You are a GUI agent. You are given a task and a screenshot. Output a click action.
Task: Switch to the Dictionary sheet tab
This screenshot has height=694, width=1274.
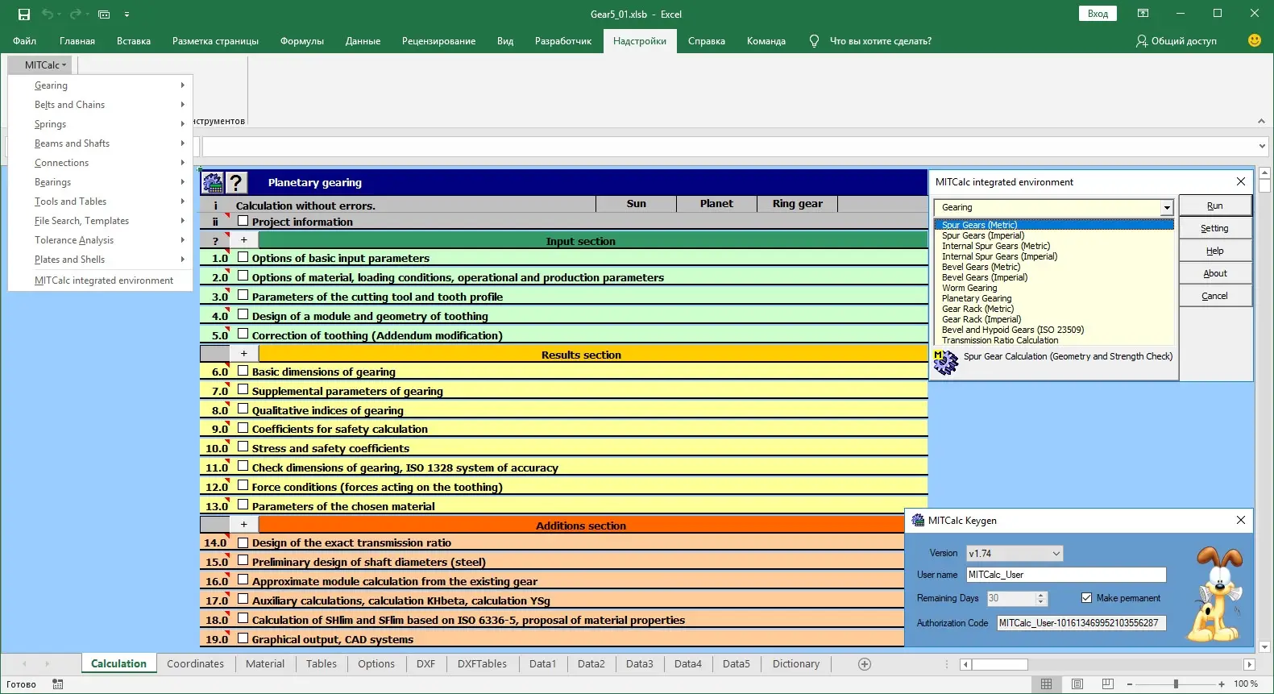(x=796, y=664)
